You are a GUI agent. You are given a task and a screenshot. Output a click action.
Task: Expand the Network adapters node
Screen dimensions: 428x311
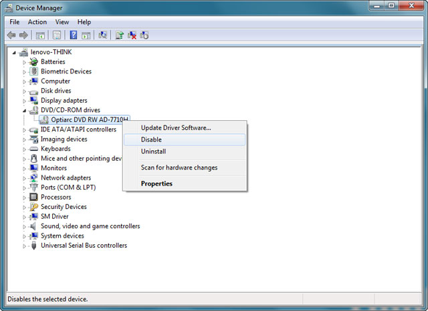coord(24,178)
